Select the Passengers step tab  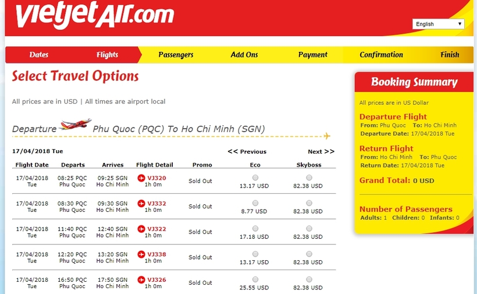[x=176, y=55]
